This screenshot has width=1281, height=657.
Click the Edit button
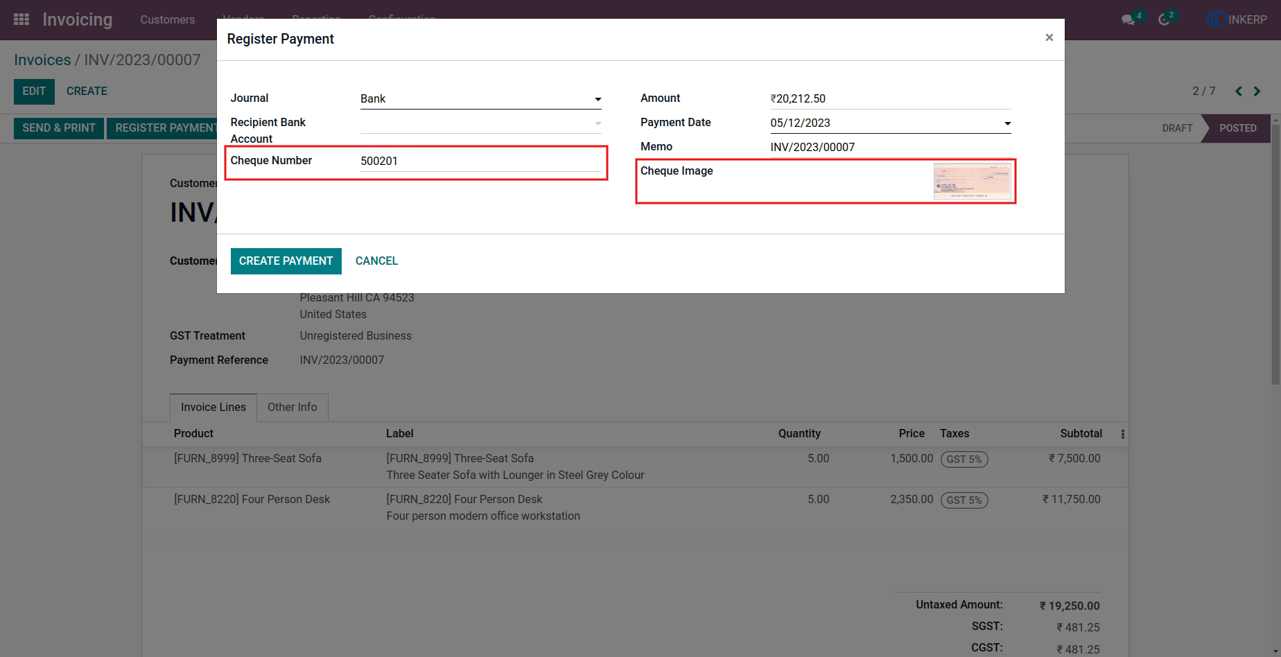click(x=34, y=91)
